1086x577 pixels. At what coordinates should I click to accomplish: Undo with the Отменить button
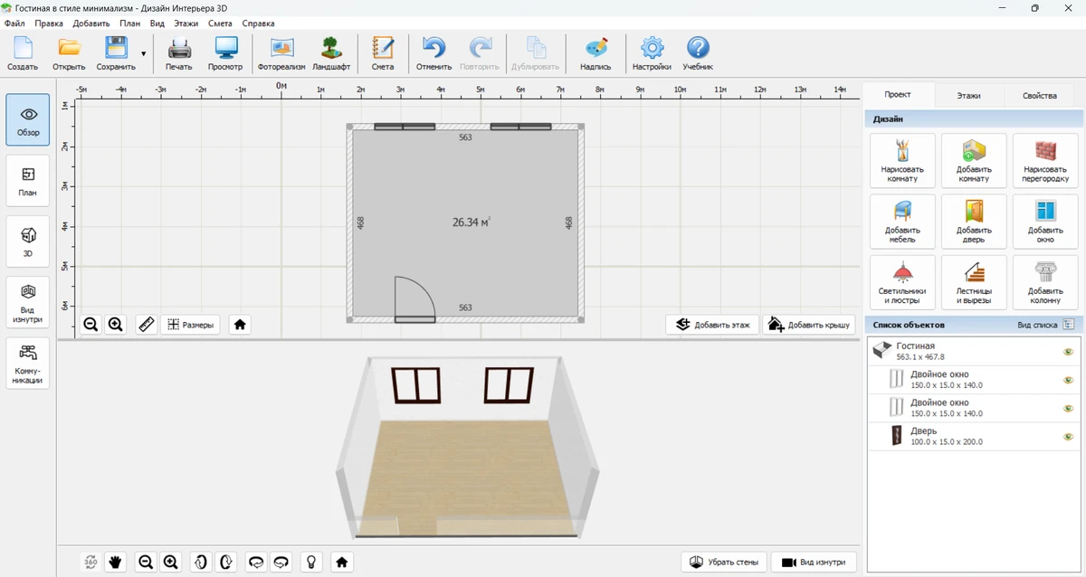(433, 54)
